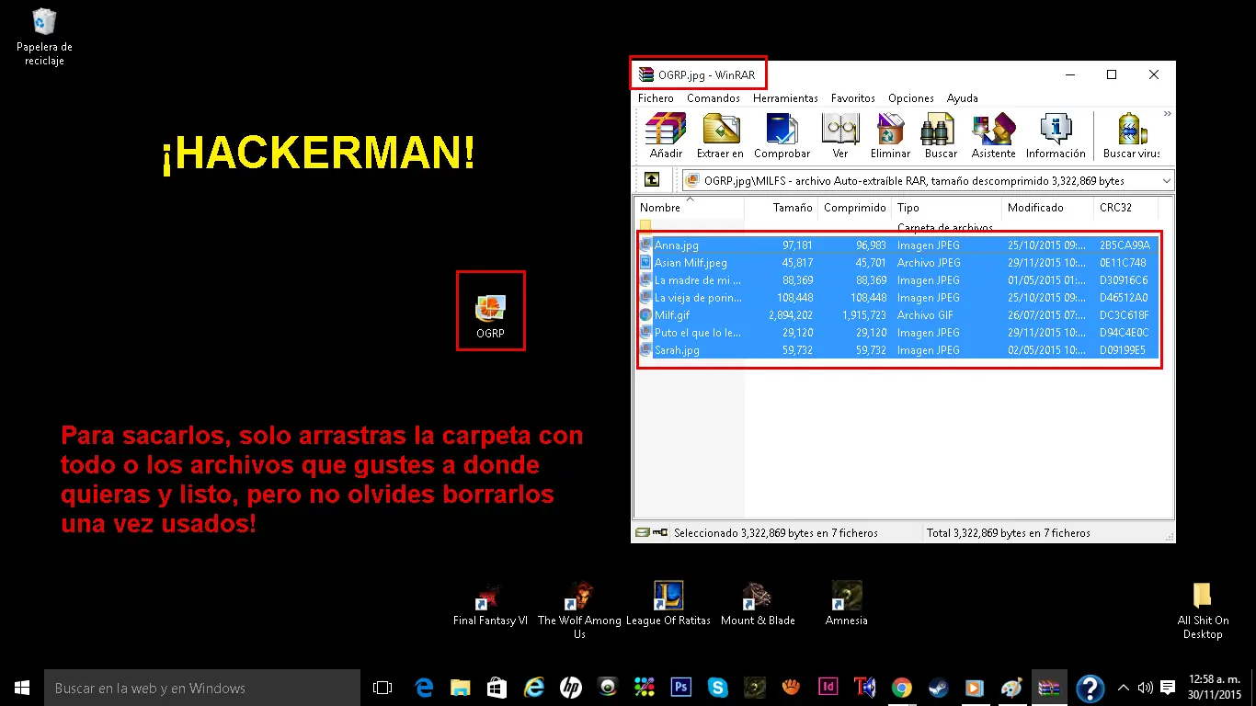Select the Anna.jpg file row
Viewport: 1256px width, 706px height.
[899, 245]
